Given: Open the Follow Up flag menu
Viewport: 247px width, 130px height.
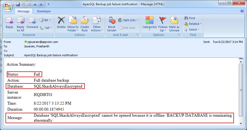Looking at the screenshot, I should pyautogui.click(x=163, y=24).
